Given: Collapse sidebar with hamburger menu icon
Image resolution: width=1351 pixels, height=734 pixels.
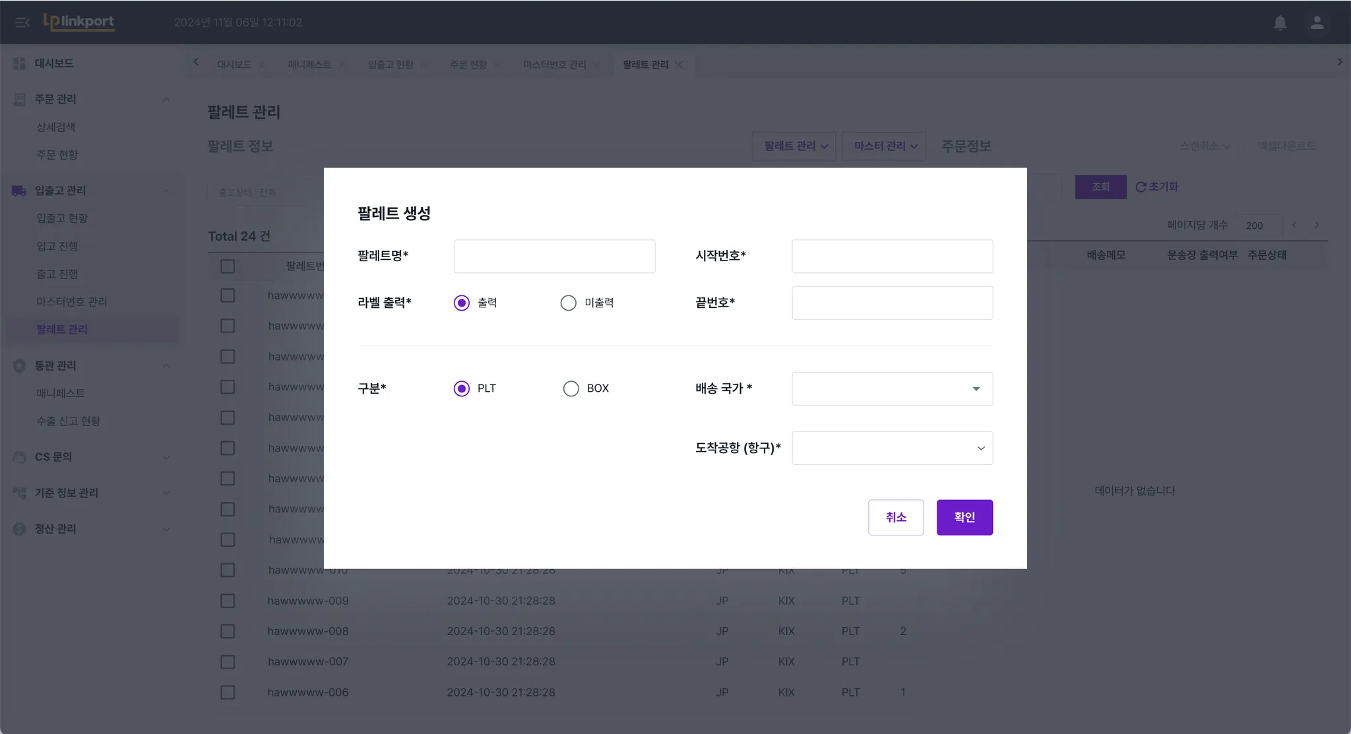Looking at the screenshot, I should click(x=22, y=22).
